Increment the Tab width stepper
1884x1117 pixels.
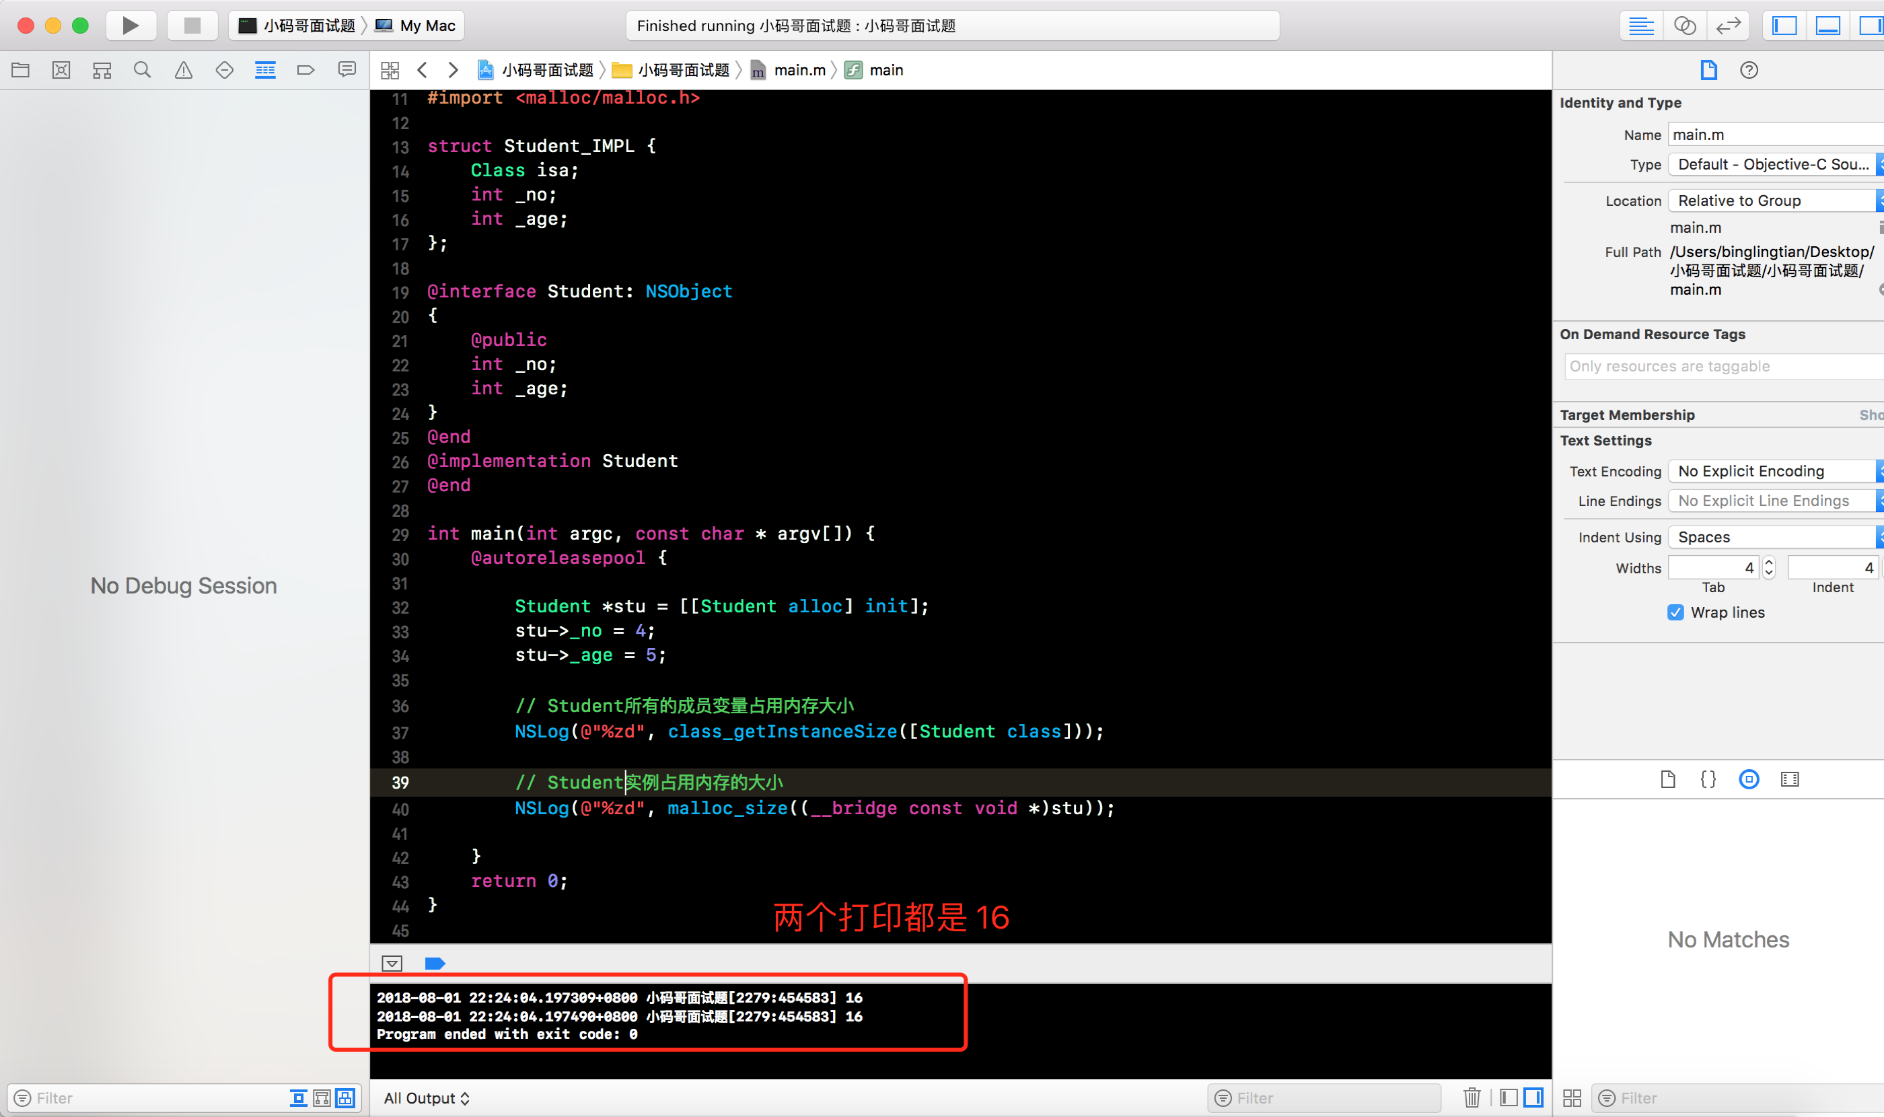(1769, 563)
